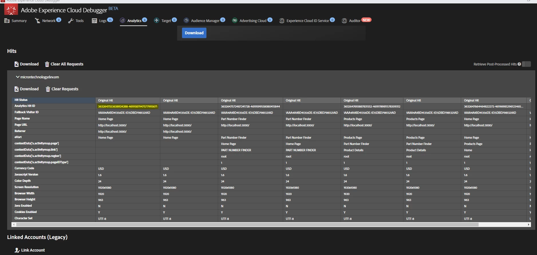Image resolution: width=537 pixels, height=255 pixels.
Task: Click the Page URL row label
Action: click(21, 125)
